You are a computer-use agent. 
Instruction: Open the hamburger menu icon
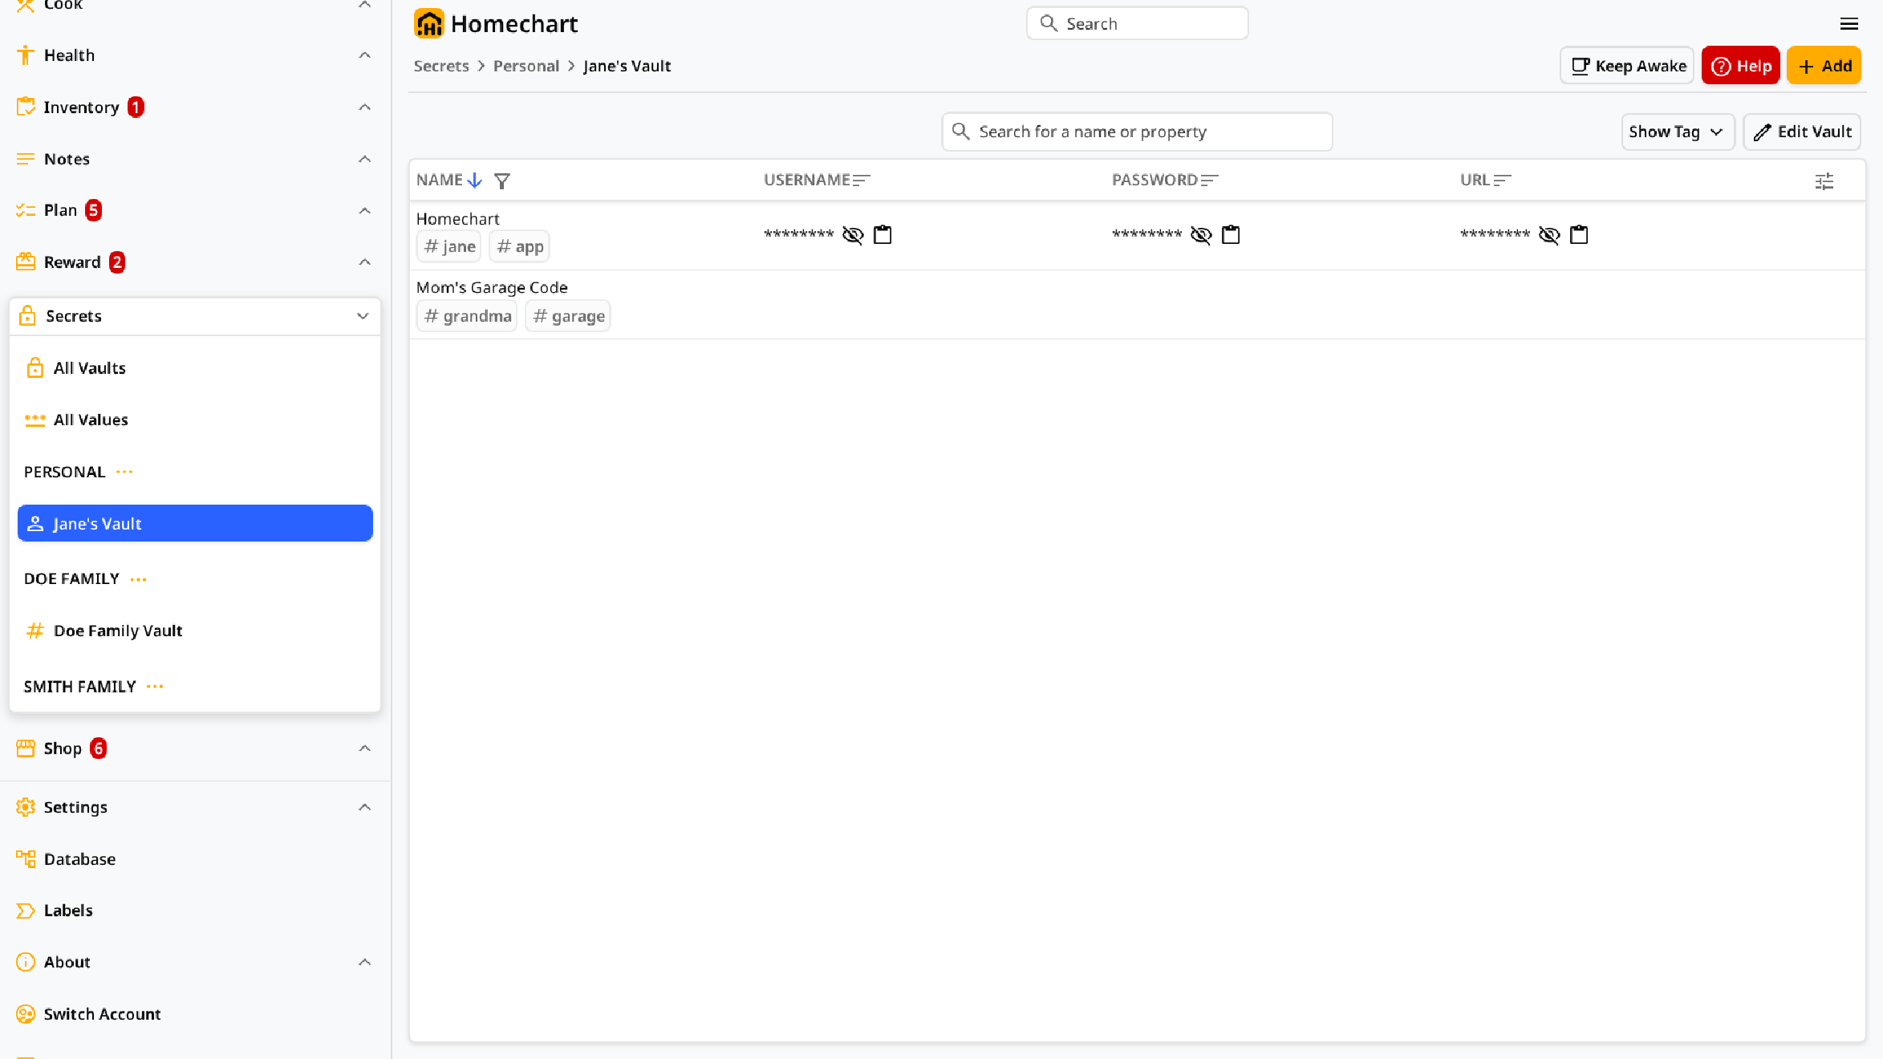click(x=1849, y=24)
